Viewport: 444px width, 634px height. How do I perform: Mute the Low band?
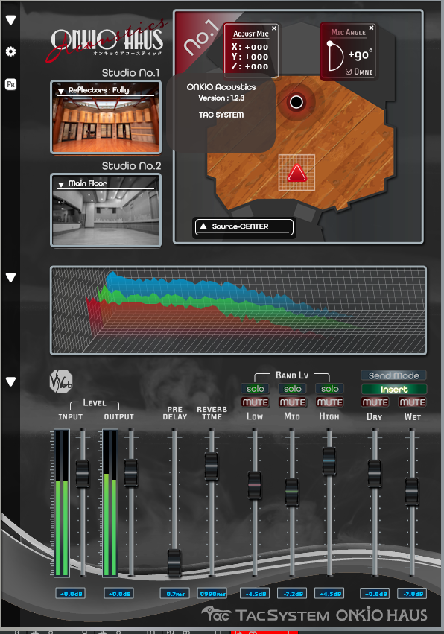pos(256,402)
